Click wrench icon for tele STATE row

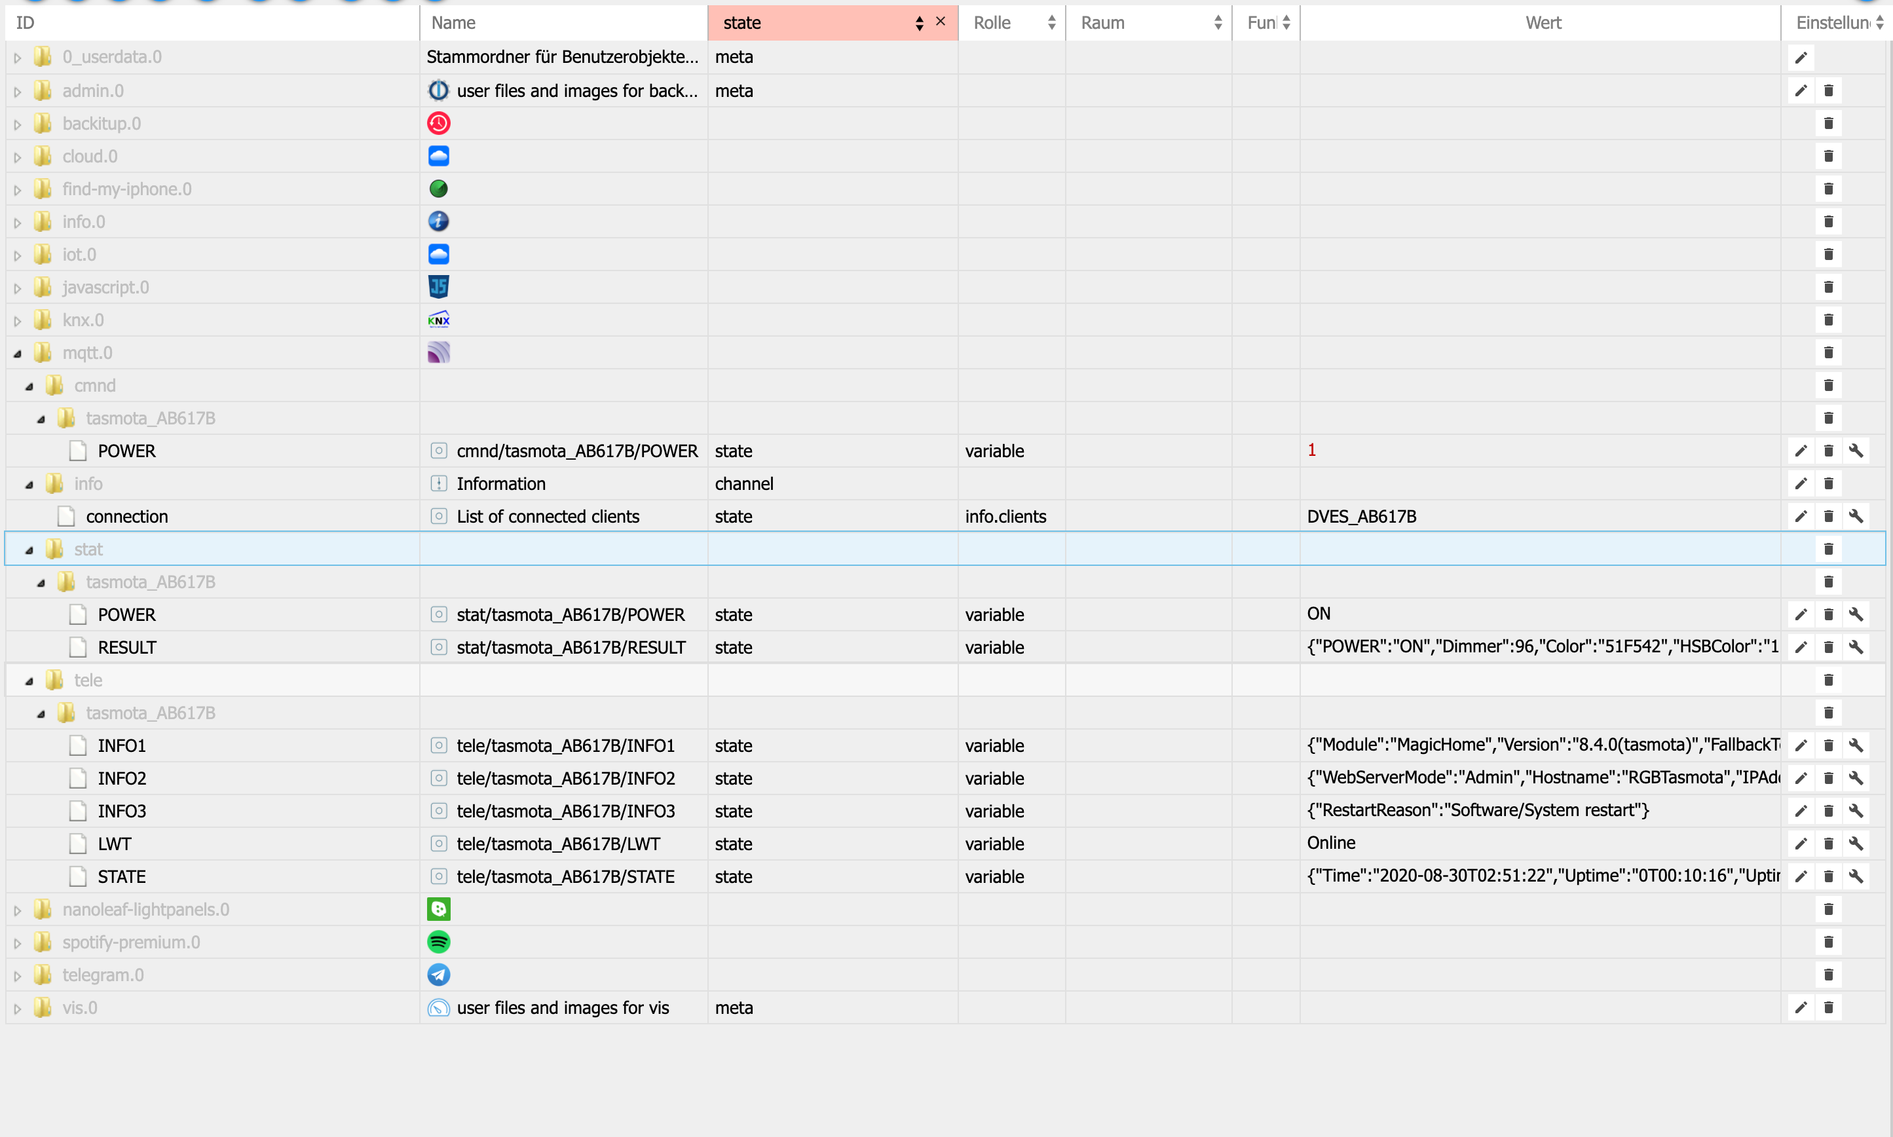(1856, 876)
